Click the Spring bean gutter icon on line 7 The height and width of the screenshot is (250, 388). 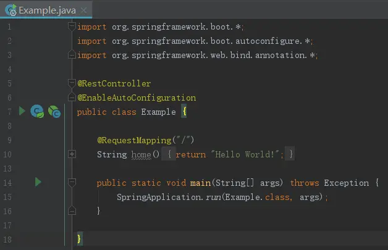(37, 112)
